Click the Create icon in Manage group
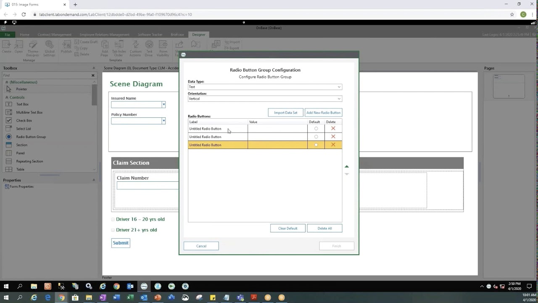The image size is (538, 303). coord(6,47)
